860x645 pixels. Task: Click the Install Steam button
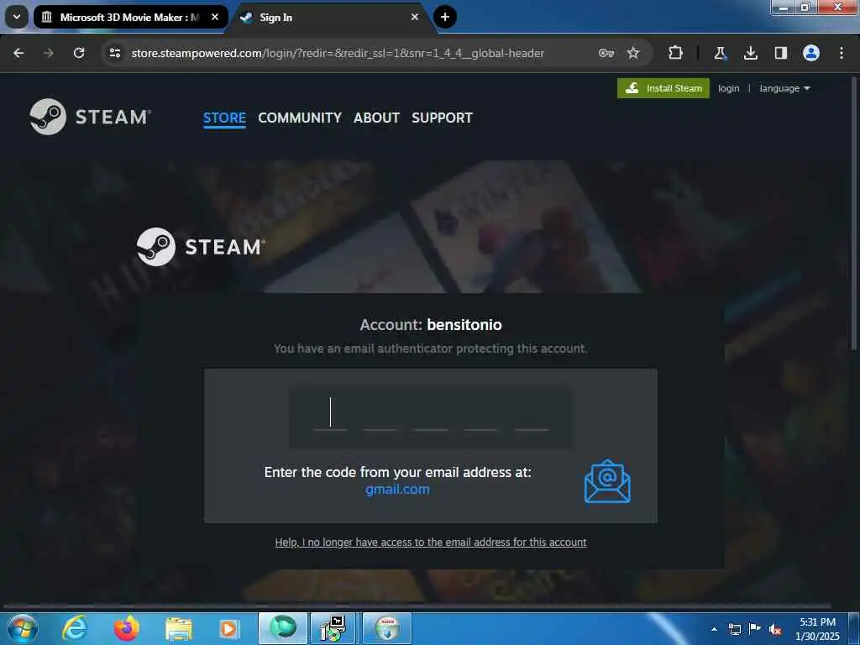click(663, 88)
